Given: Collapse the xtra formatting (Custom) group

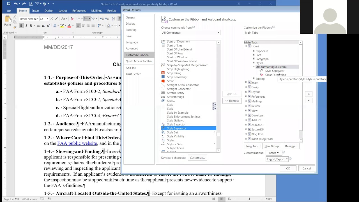Looking at the screenshot, I should pos(254,67).
